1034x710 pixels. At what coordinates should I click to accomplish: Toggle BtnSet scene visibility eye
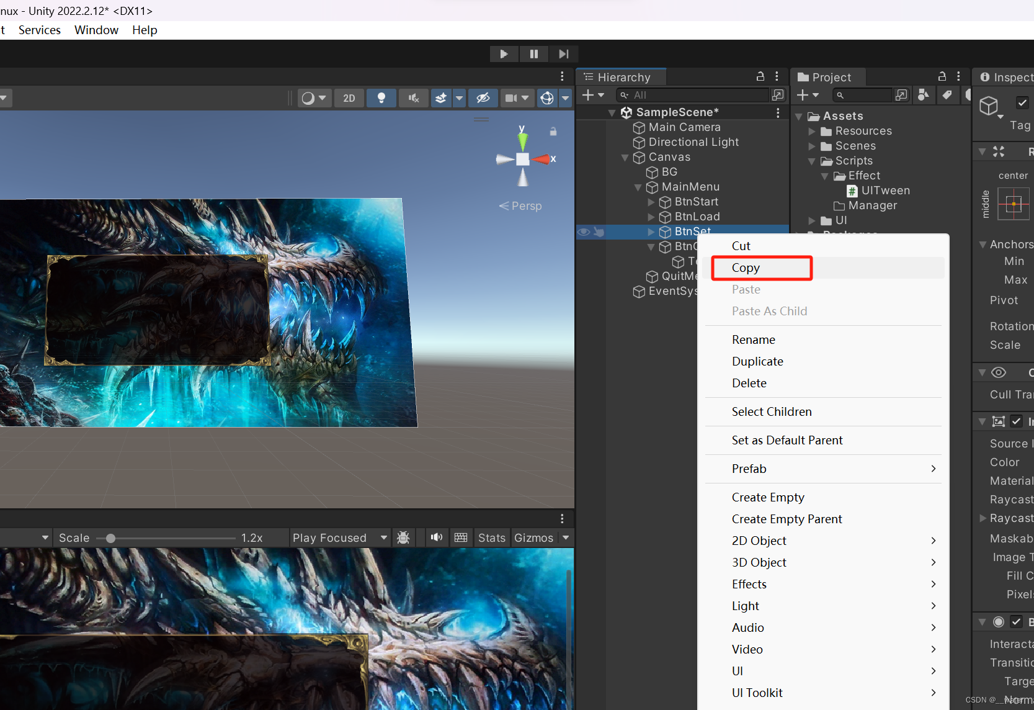point(584,232)
